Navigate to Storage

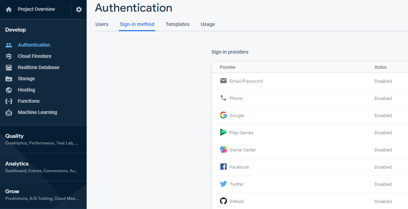[x=26, y=79]
